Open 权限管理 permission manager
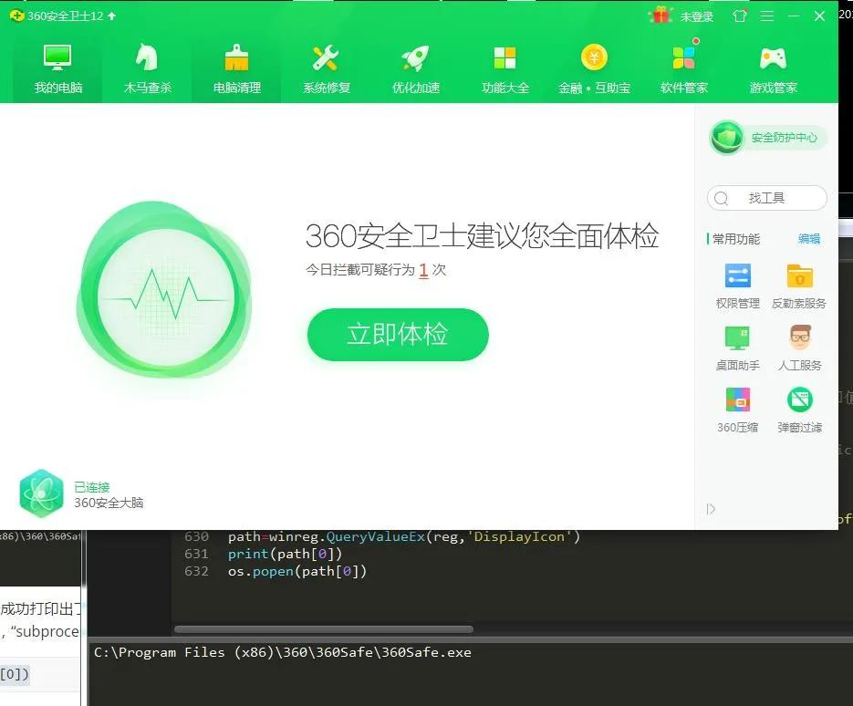Image resolution: width=853 pixels, height=706 pixels. pyautogui.click(x=736, y=285)
